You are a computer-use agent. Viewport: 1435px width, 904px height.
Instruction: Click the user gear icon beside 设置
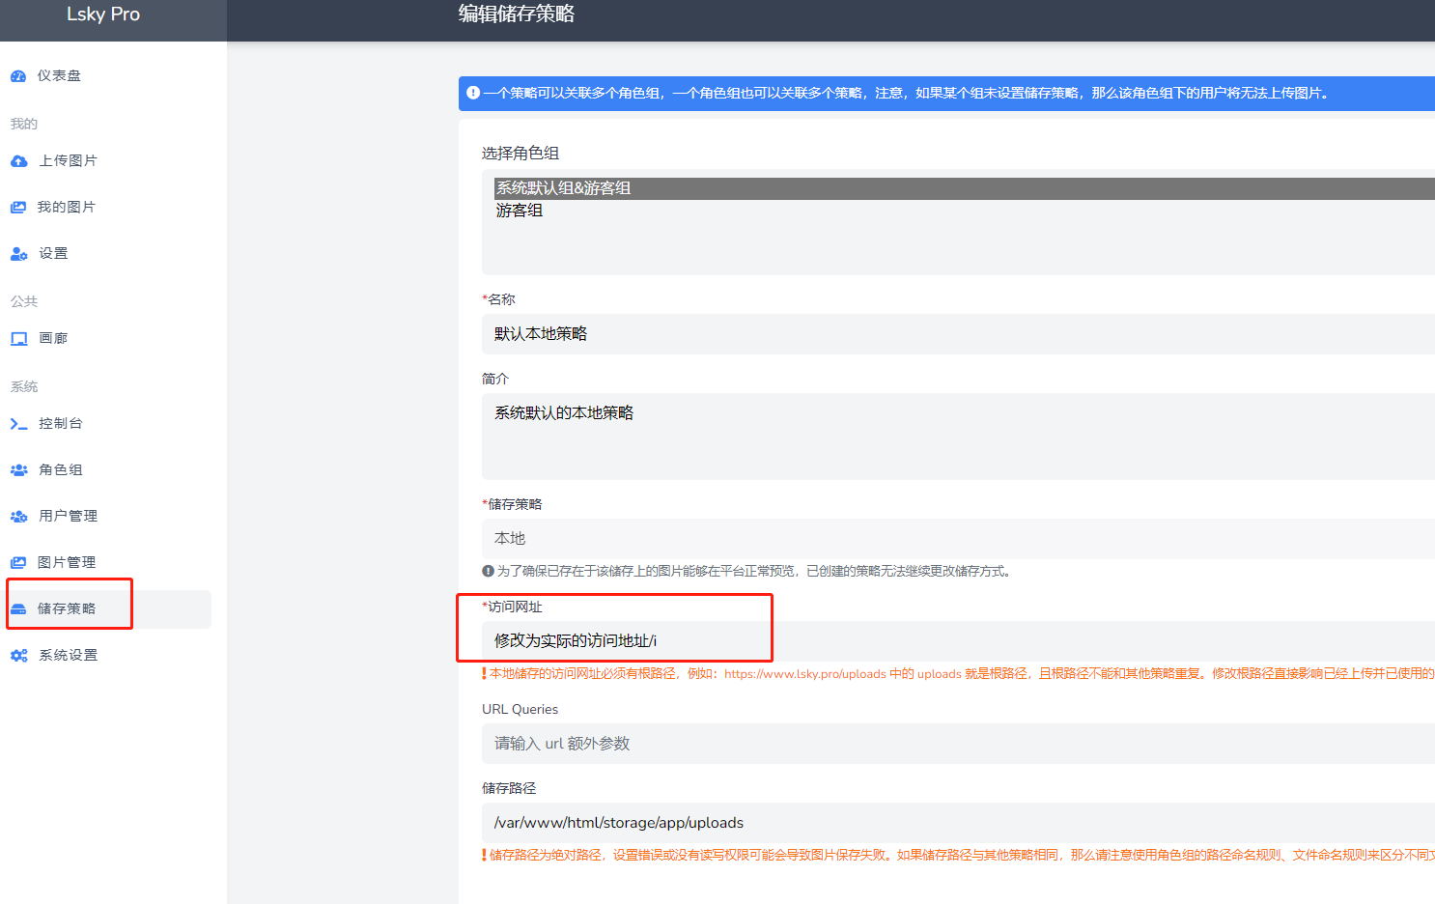[19, 254]
